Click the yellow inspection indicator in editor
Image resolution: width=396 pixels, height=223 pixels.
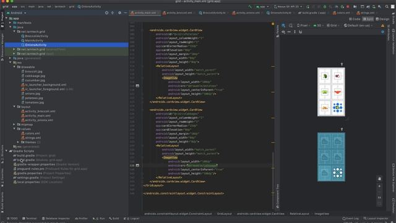click(x=273, y=24)
